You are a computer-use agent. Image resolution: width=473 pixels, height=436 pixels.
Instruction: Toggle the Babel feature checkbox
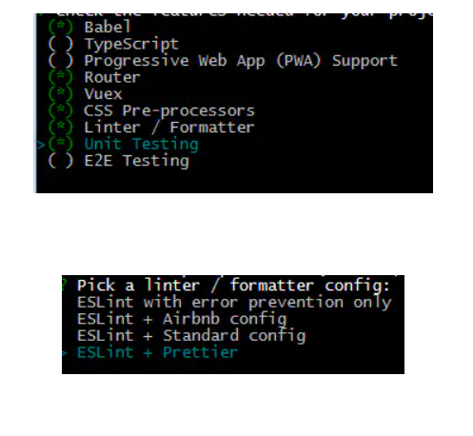coord(60,27)
